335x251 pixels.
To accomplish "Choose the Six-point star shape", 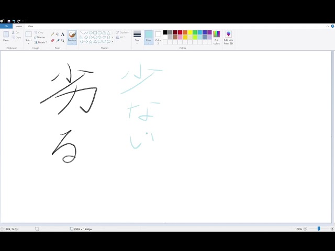I will point(95,42).
